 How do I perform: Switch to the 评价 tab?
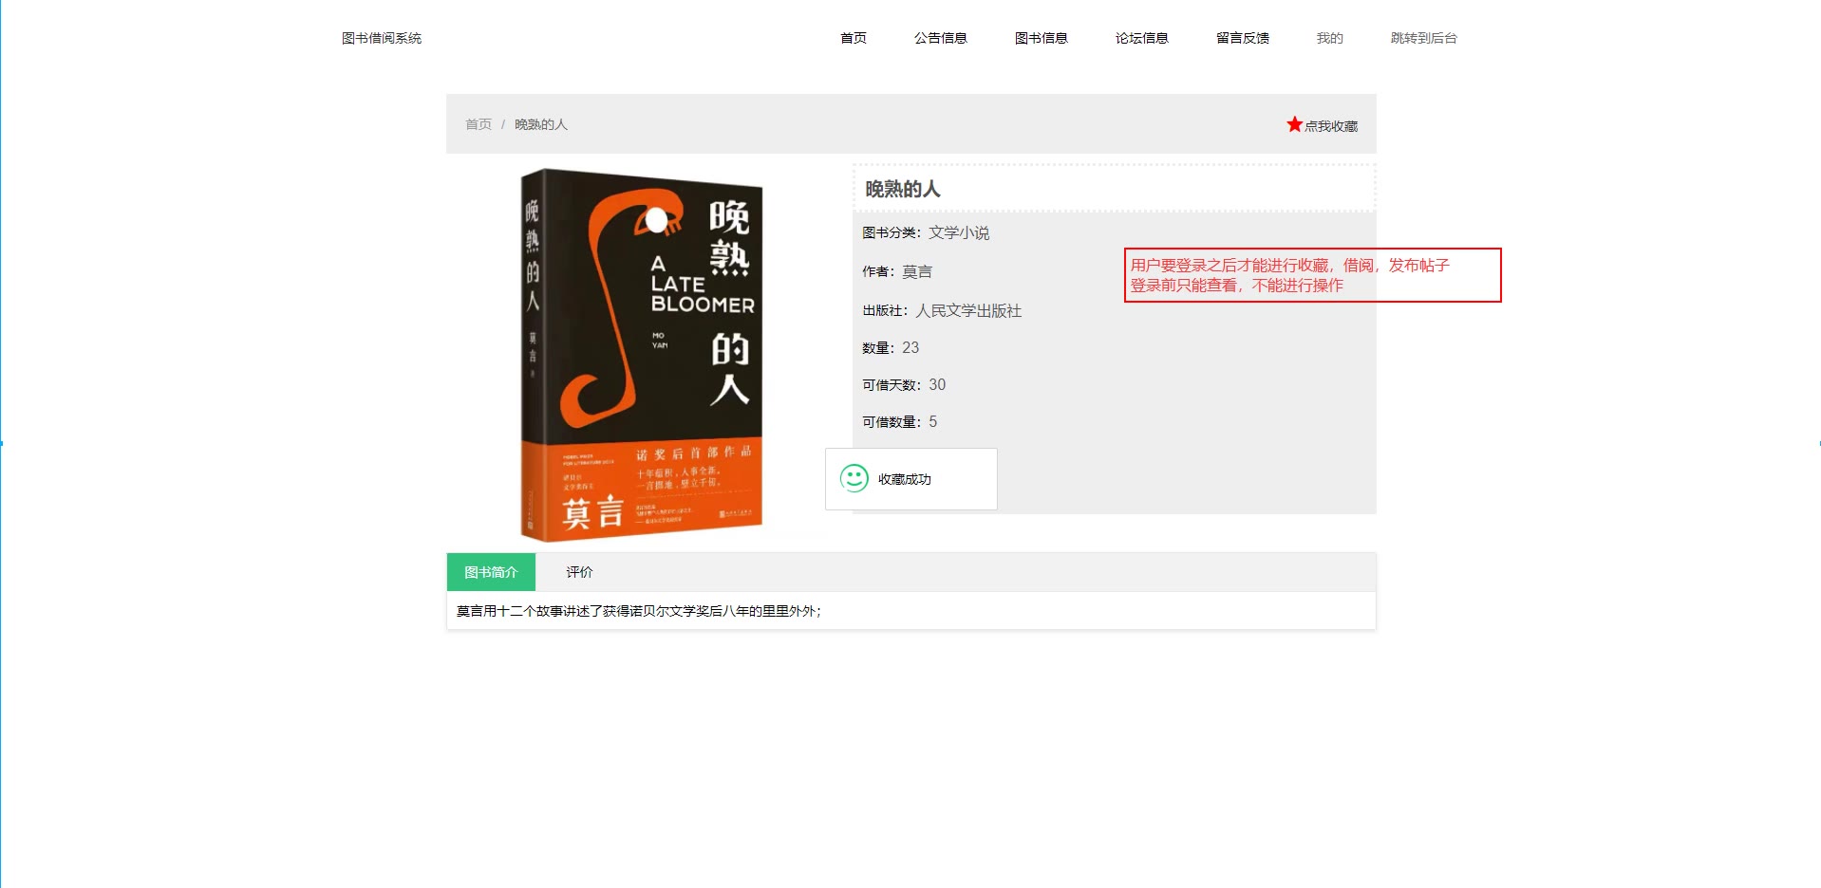(579, 572)
